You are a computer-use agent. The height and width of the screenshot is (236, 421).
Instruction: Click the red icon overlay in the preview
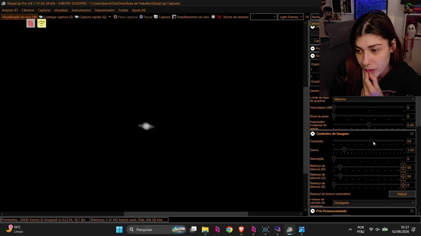[x=31, y=23]
